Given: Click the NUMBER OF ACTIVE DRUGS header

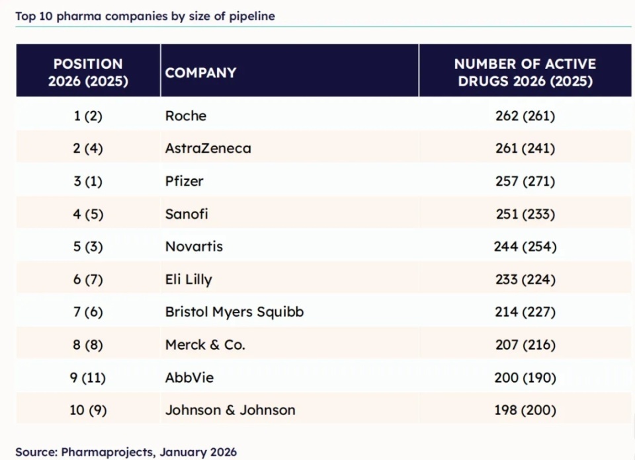Looking at the screenshot, I should pyautogui.click(x=525, y=73).
